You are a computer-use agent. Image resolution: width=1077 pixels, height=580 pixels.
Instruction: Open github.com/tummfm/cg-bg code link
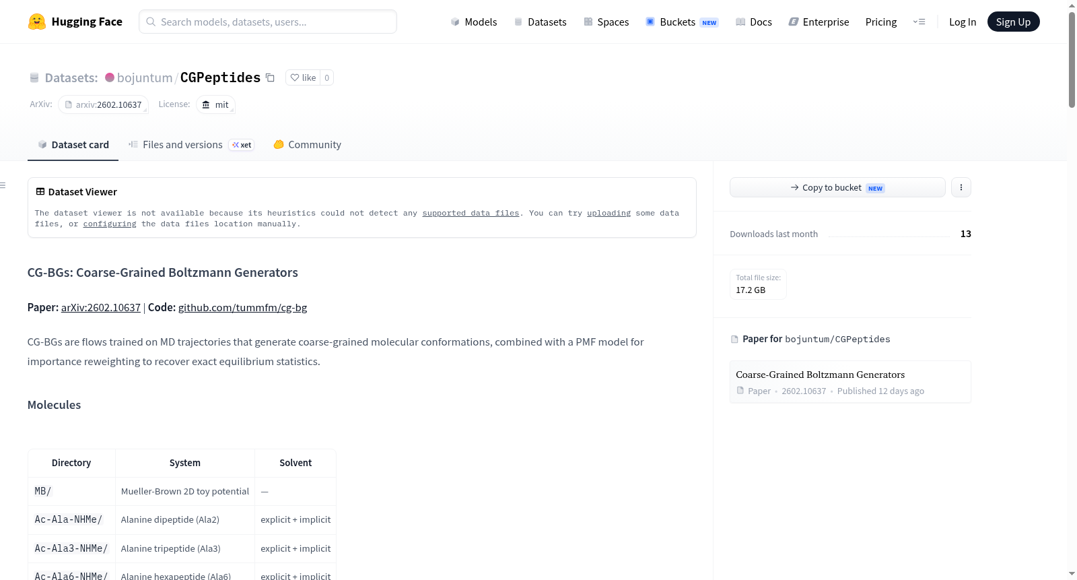(x=242, y=307)
